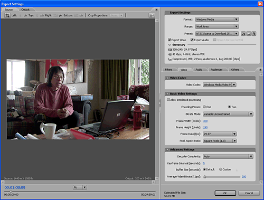The image size is (264, 200).
Task: Edit the Frame Width value 320
Action: pyautogui.click(x=205, y=121)
